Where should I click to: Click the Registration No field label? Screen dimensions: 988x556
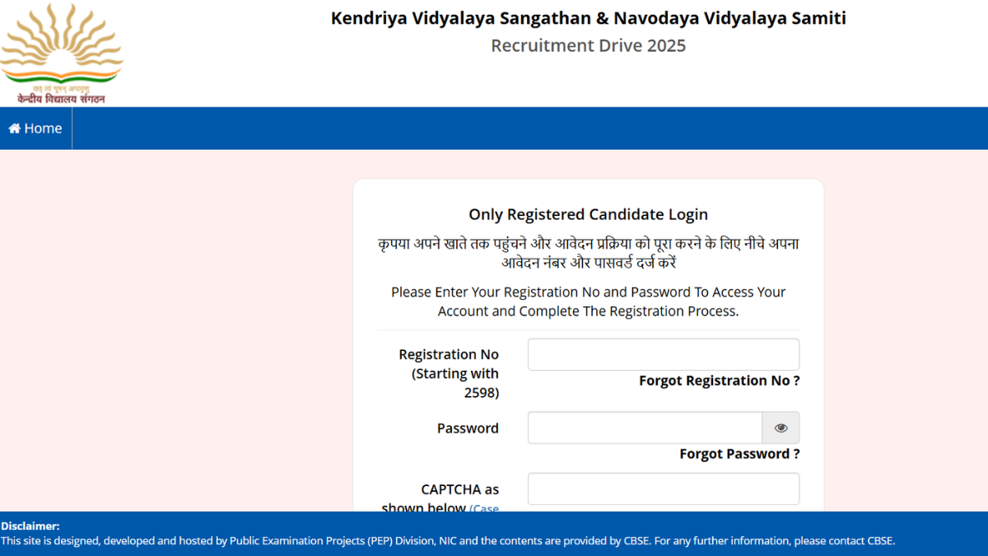[x=449, y=354]
